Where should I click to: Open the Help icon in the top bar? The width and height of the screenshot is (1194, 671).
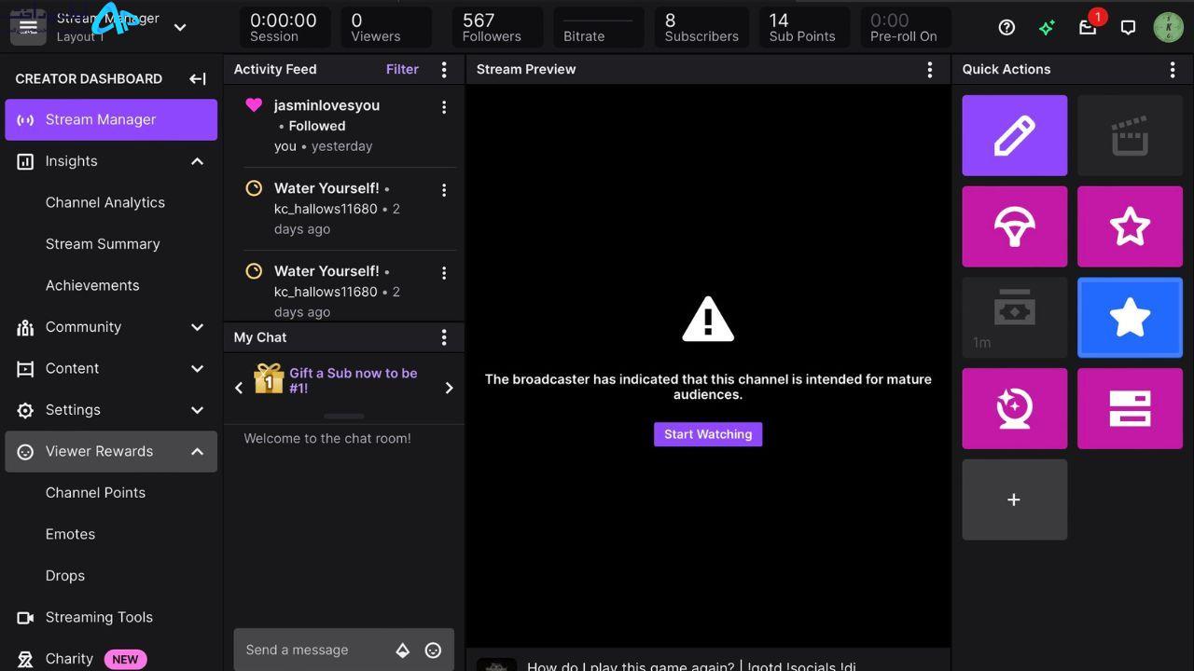[1007, 27]
